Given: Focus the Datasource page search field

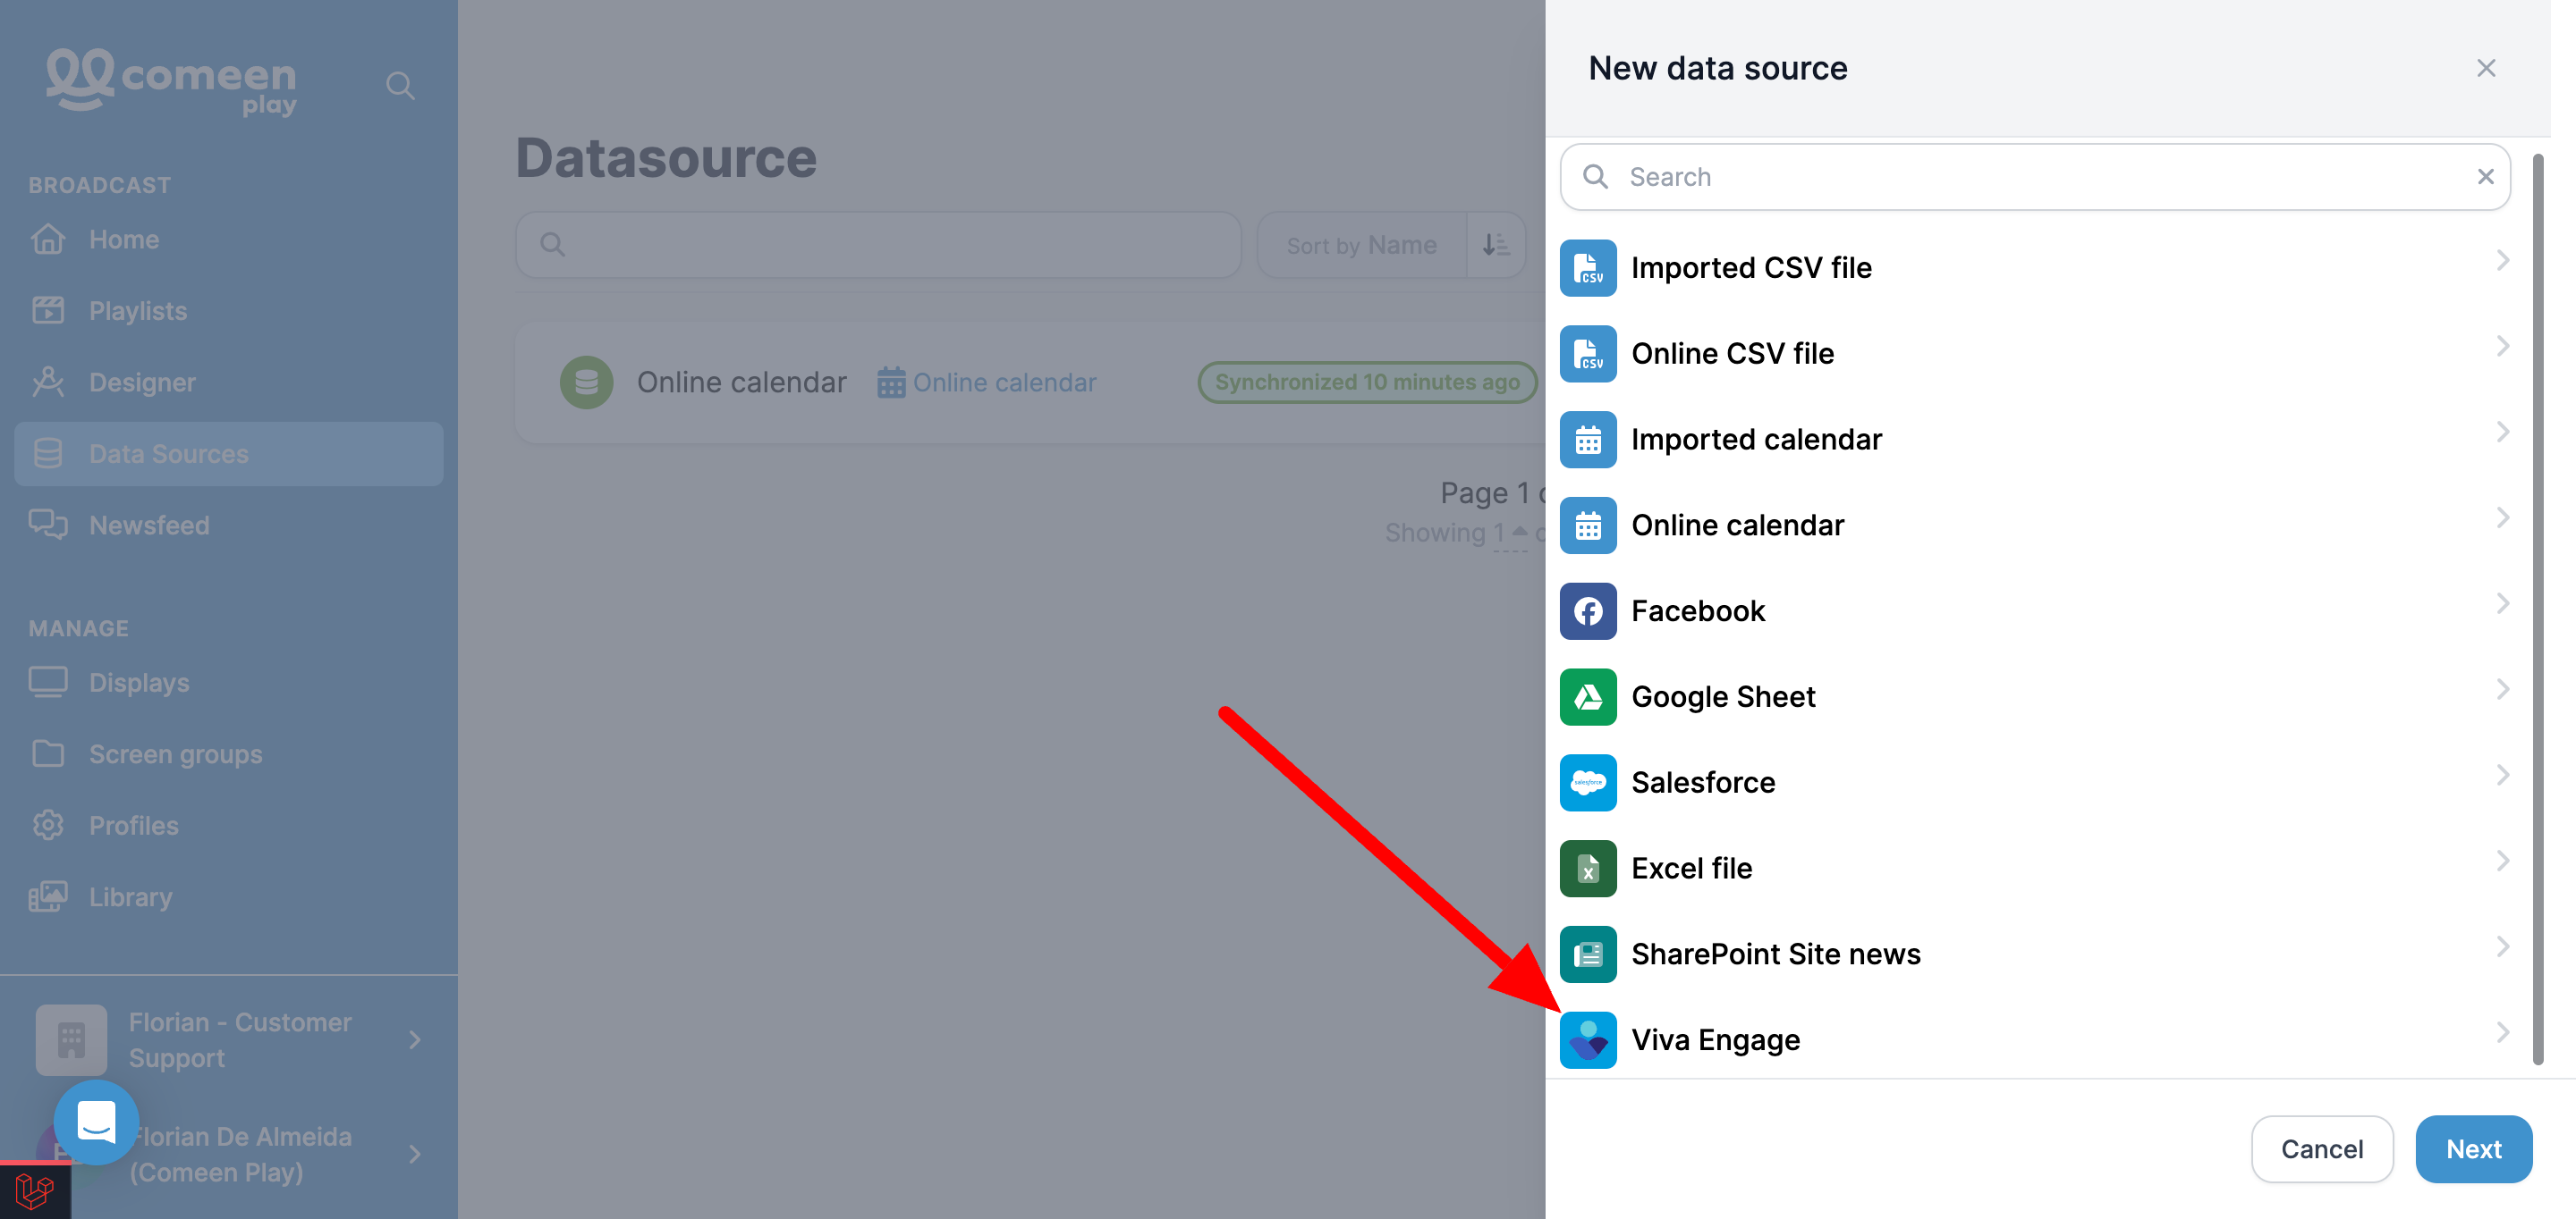Looking at the screenshot, I should (x=878, y=245).
